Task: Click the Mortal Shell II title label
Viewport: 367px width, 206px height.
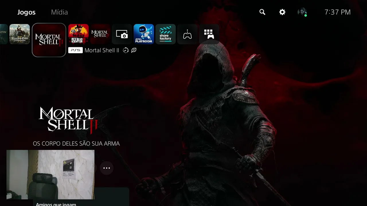Action: [102, 50]
